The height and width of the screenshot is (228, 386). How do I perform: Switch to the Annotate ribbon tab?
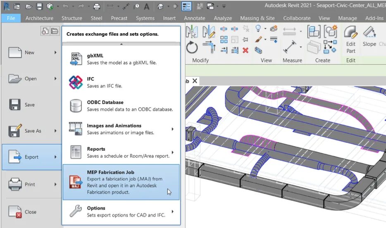pyautogui.click(x=195, y=18)
